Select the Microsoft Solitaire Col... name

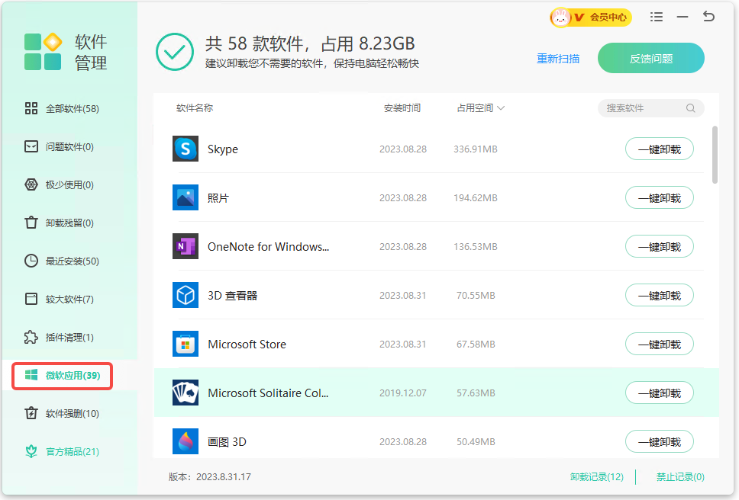coord(268,393)
